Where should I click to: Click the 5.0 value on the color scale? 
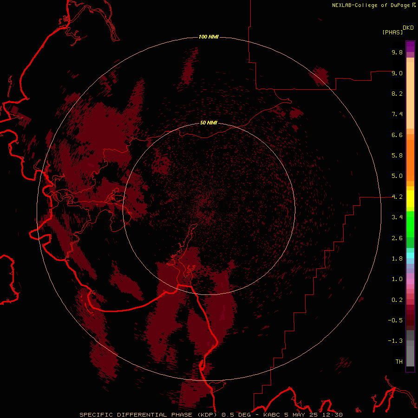(x=397, y=176)
